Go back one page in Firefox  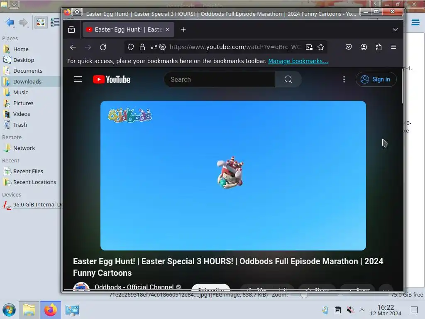click(x=73, y=47)
